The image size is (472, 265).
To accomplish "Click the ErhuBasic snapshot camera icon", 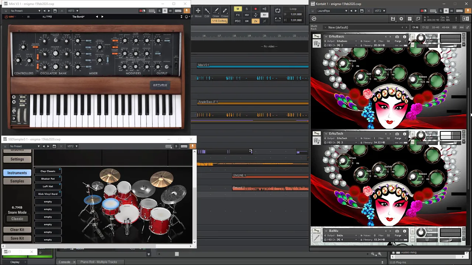I will pos(397,36).
